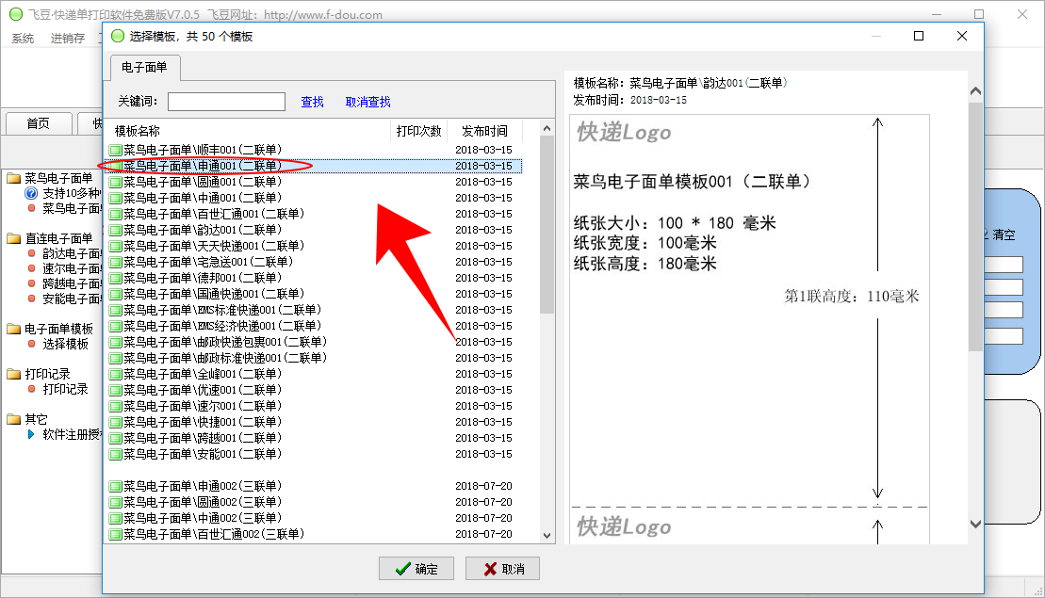Click the template icon for 宅急送001(二联单)
Viewport: 1045px width, 598px height.
click(115, 262)
